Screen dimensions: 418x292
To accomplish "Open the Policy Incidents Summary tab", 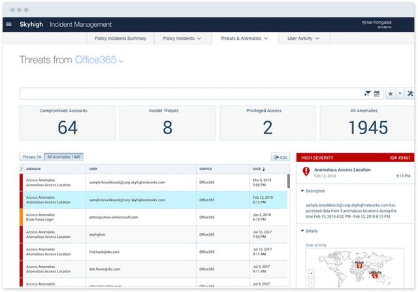I will tap(120, 38).
